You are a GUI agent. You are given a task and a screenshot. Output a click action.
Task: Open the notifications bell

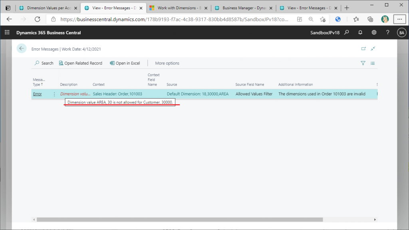[x=360, y=32]
